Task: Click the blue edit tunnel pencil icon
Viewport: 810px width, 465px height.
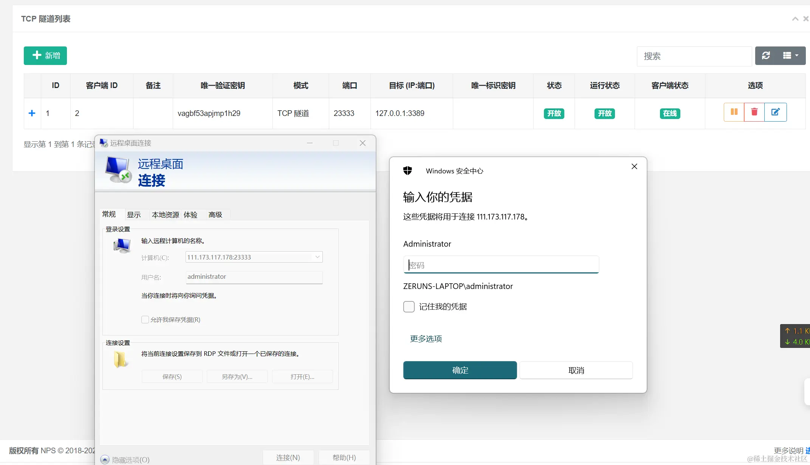Action: coord(775,112)
